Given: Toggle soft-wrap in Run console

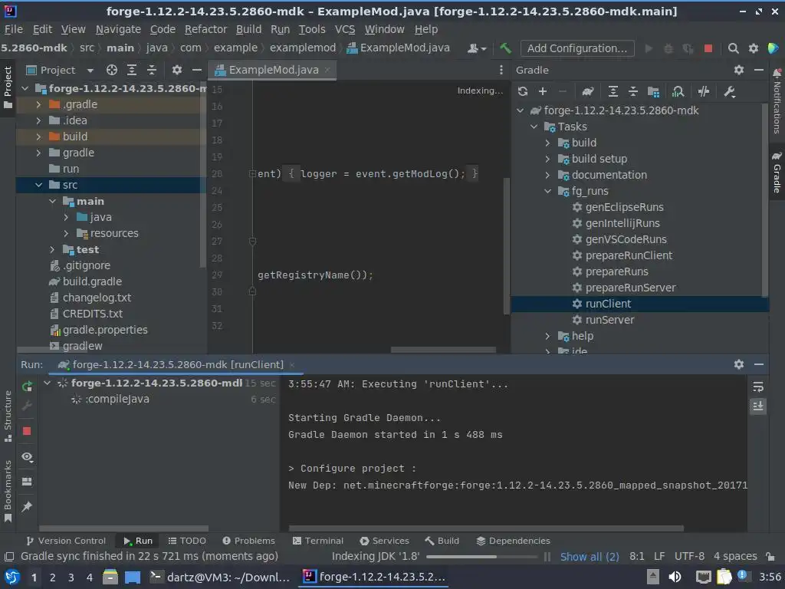Looking at the screenshot, I should (758, 387).
